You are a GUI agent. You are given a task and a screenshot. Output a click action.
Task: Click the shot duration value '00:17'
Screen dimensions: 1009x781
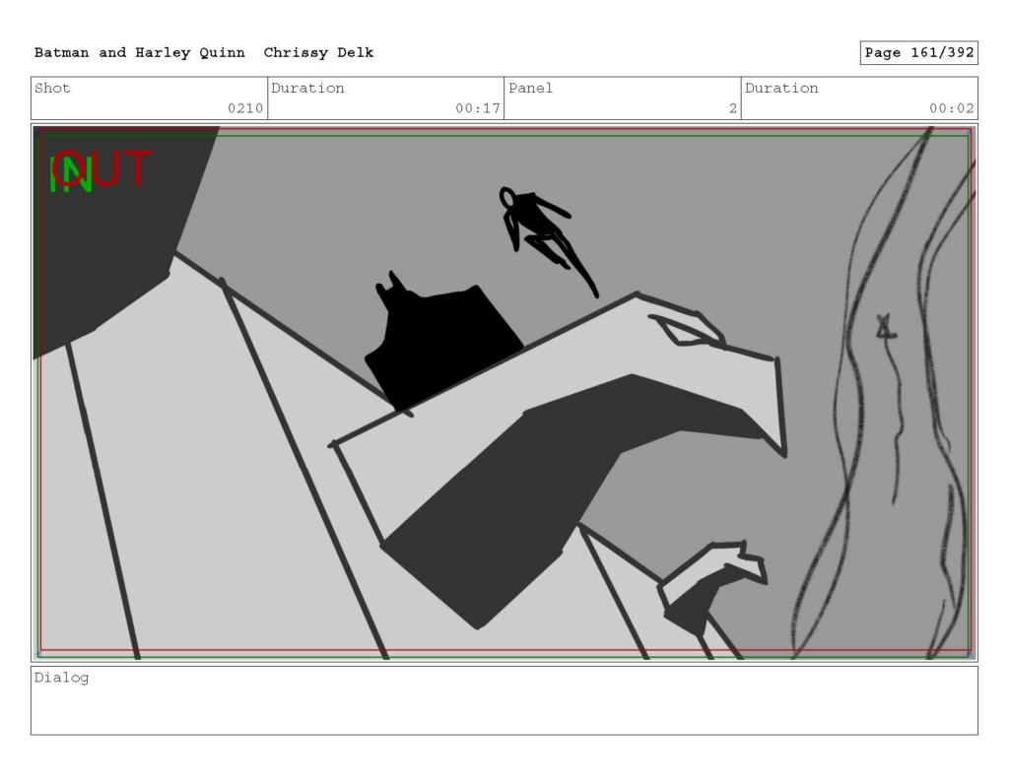click(x=478, y=108)
